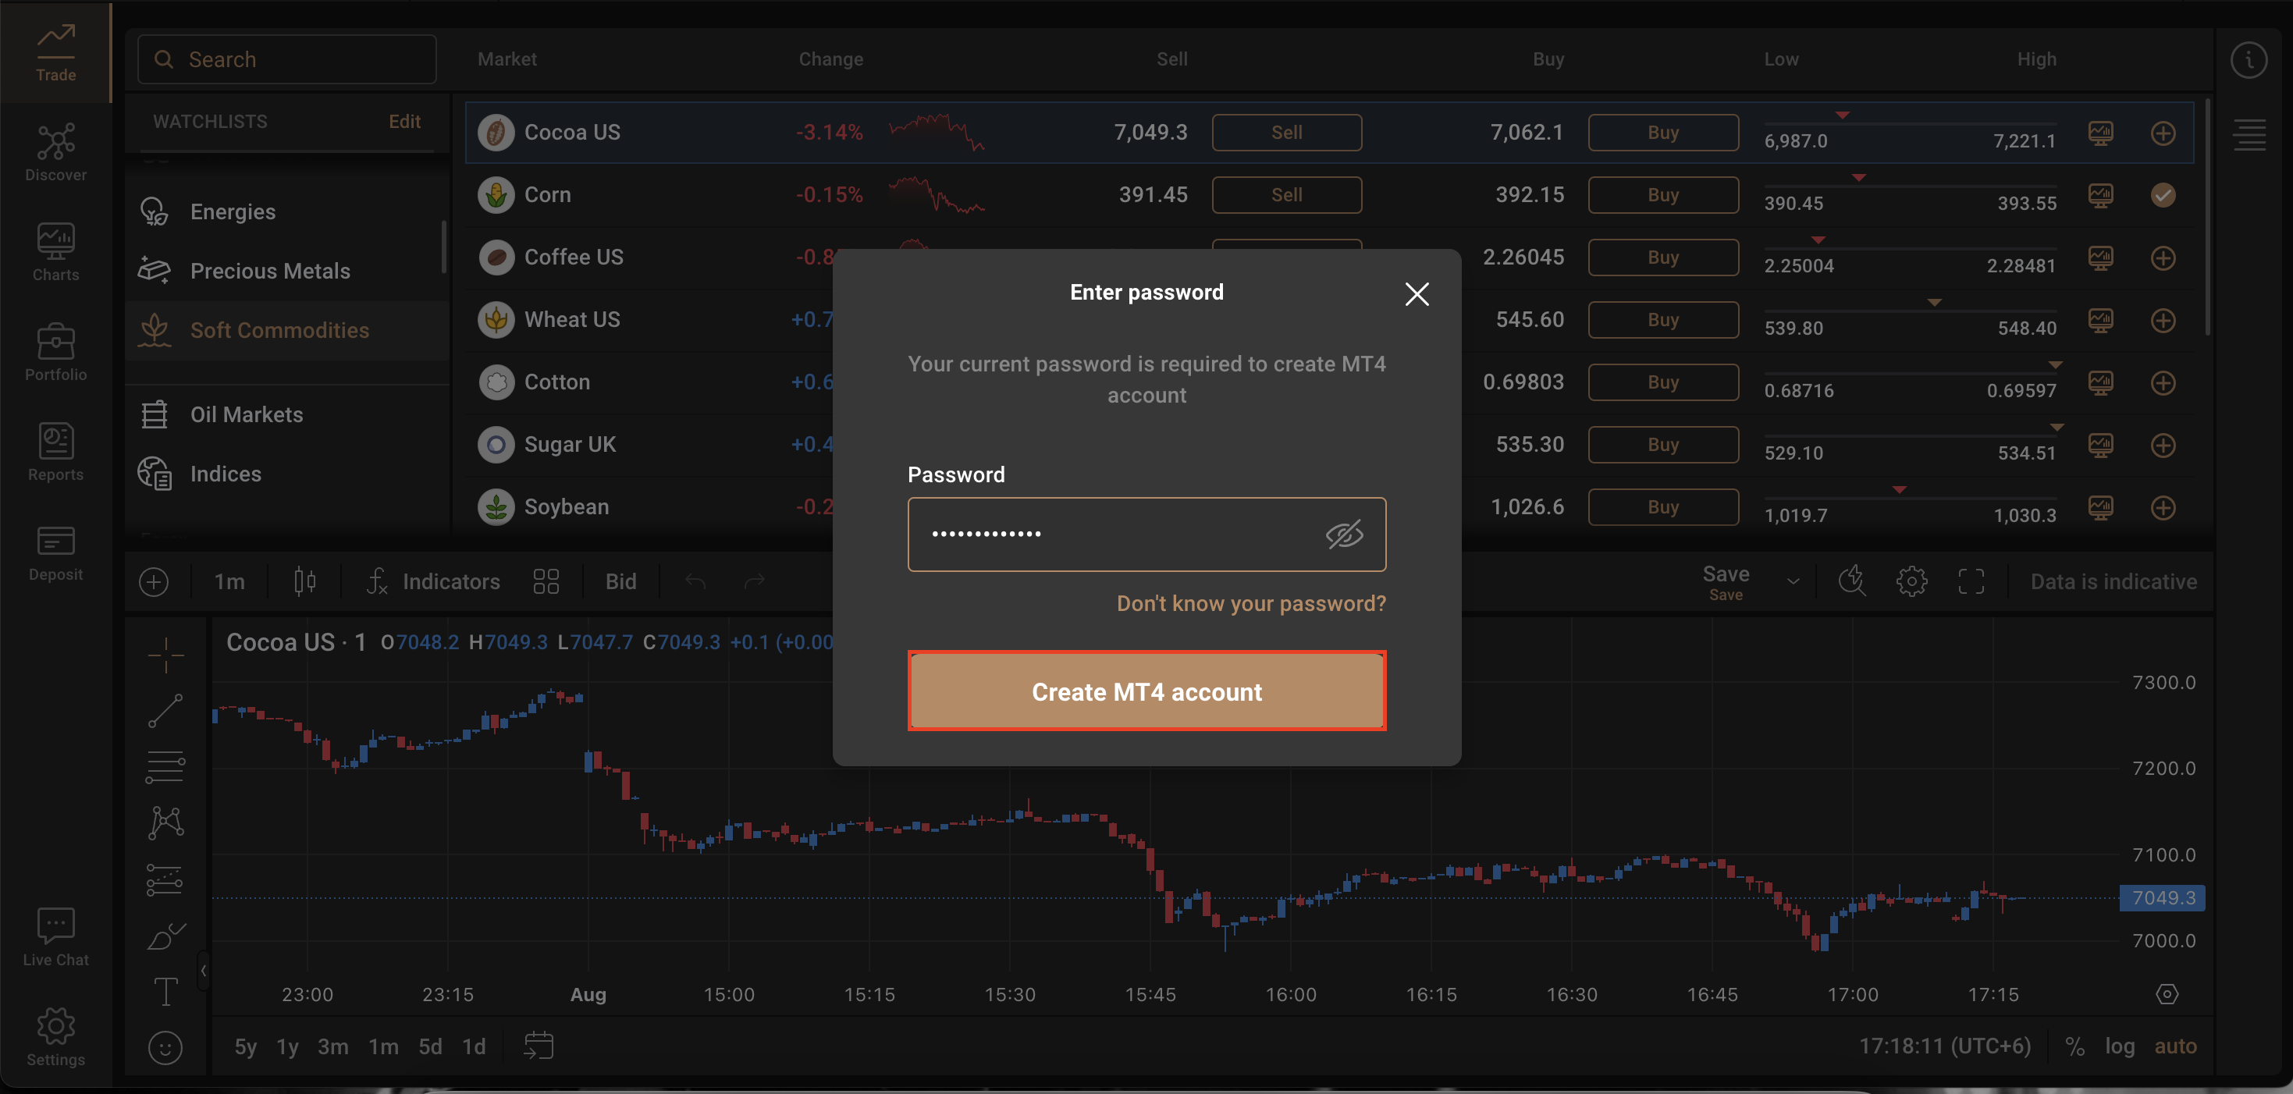Select the Precious Metals category
Screen dimensions: 2293x1094
(270, 271)
